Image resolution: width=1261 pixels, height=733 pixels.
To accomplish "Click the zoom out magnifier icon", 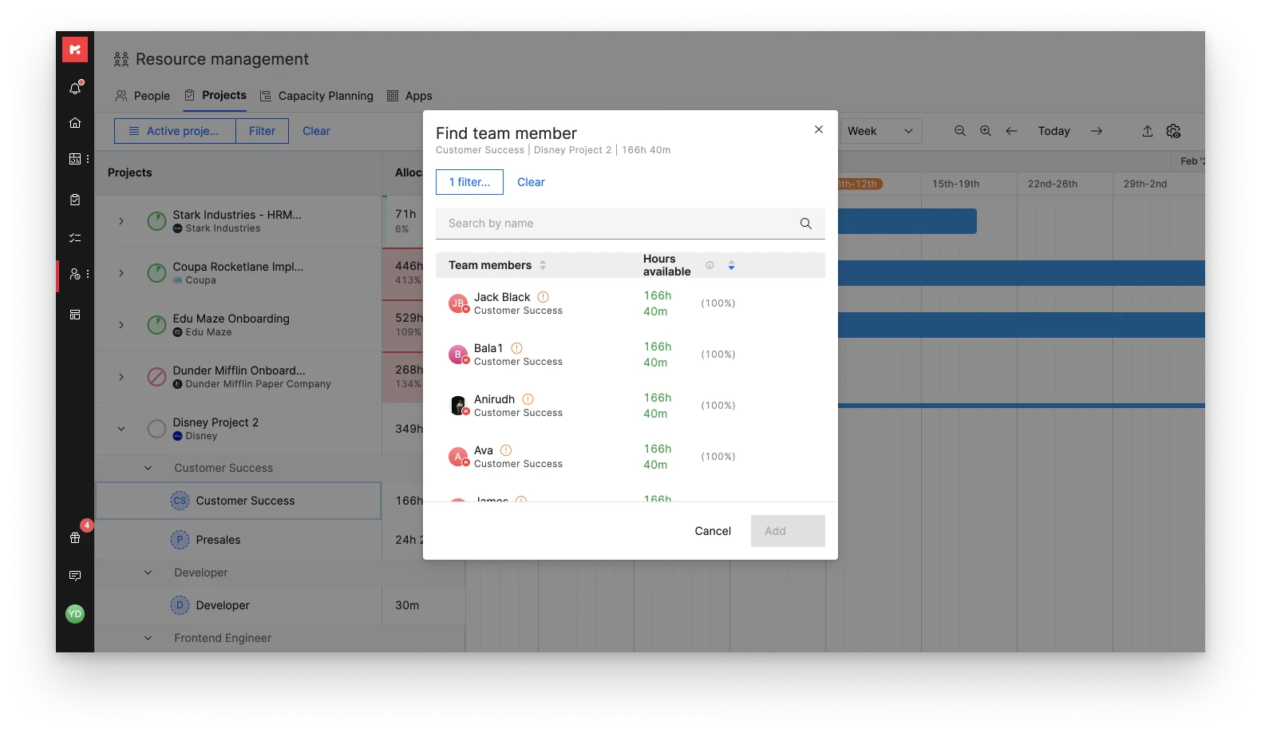I will 960,131.
